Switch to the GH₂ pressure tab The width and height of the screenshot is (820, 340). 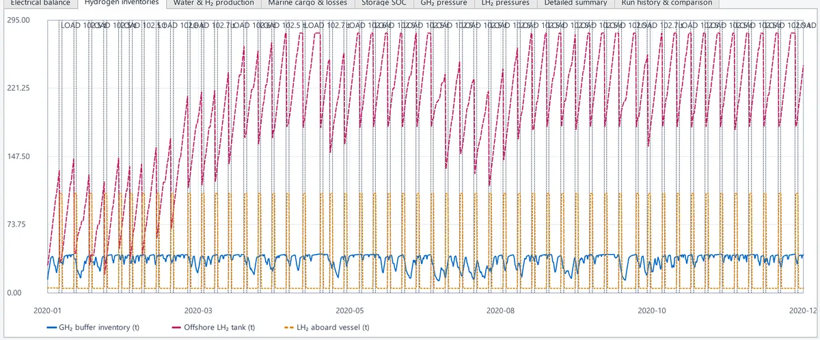pyautogui.click(x=443, y=3)
